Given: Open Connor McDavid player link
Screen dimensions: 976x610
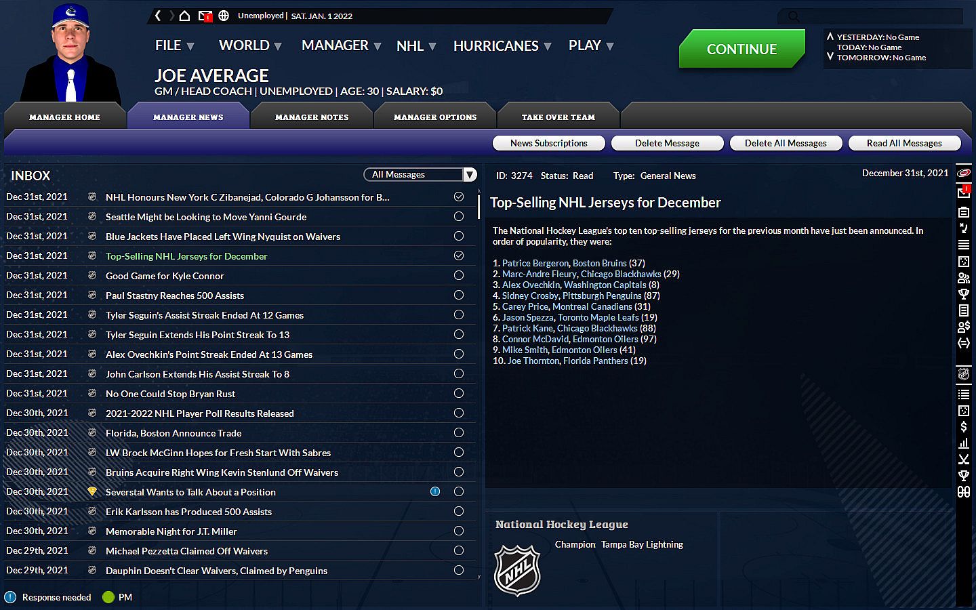Looking at the screenshot, I should [535, 339].
